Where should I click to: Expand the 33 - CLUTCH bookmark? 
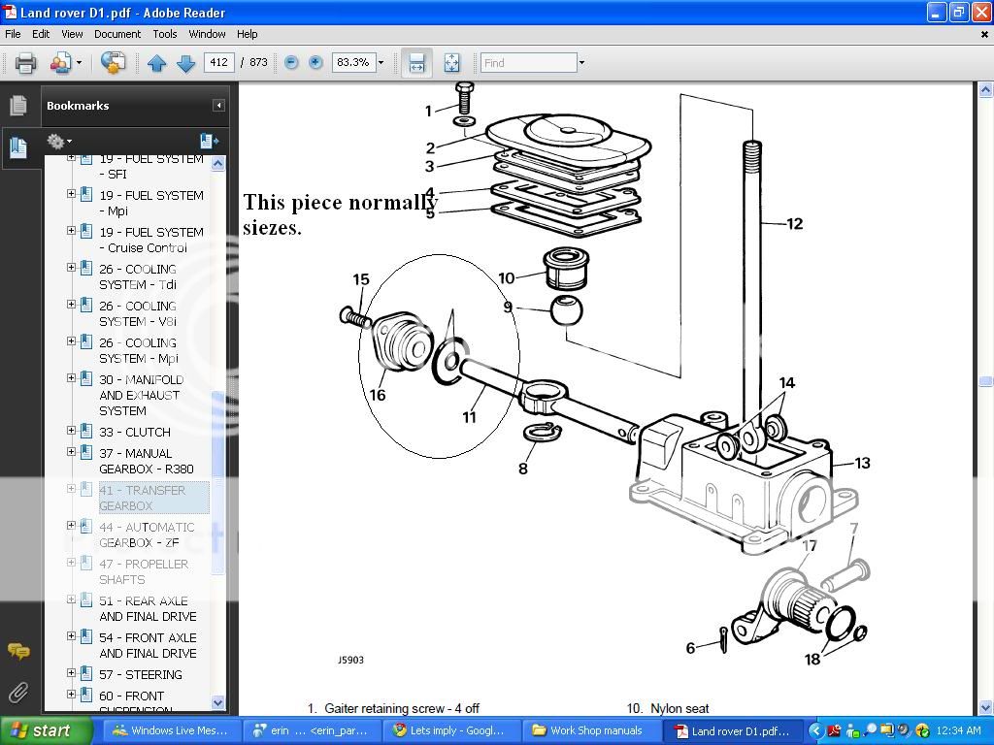(x=71, y=431)
